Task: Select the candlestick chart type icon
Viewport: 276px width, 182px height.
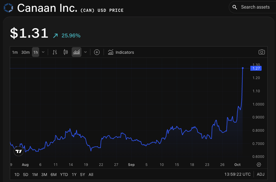Action: (65, 52)
